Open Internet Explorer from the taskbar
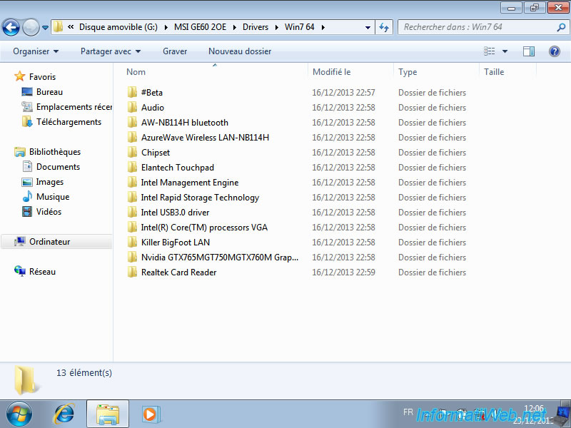Viewport: 571px width, 428px height. tap(64, 413)
